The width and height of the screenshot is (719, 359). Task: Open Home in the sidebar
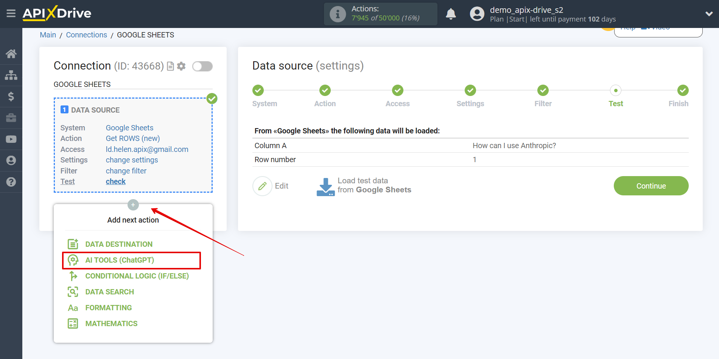11,54
